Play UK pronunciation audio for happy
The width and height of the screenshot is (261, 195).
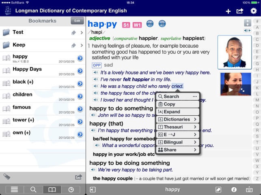150,25
